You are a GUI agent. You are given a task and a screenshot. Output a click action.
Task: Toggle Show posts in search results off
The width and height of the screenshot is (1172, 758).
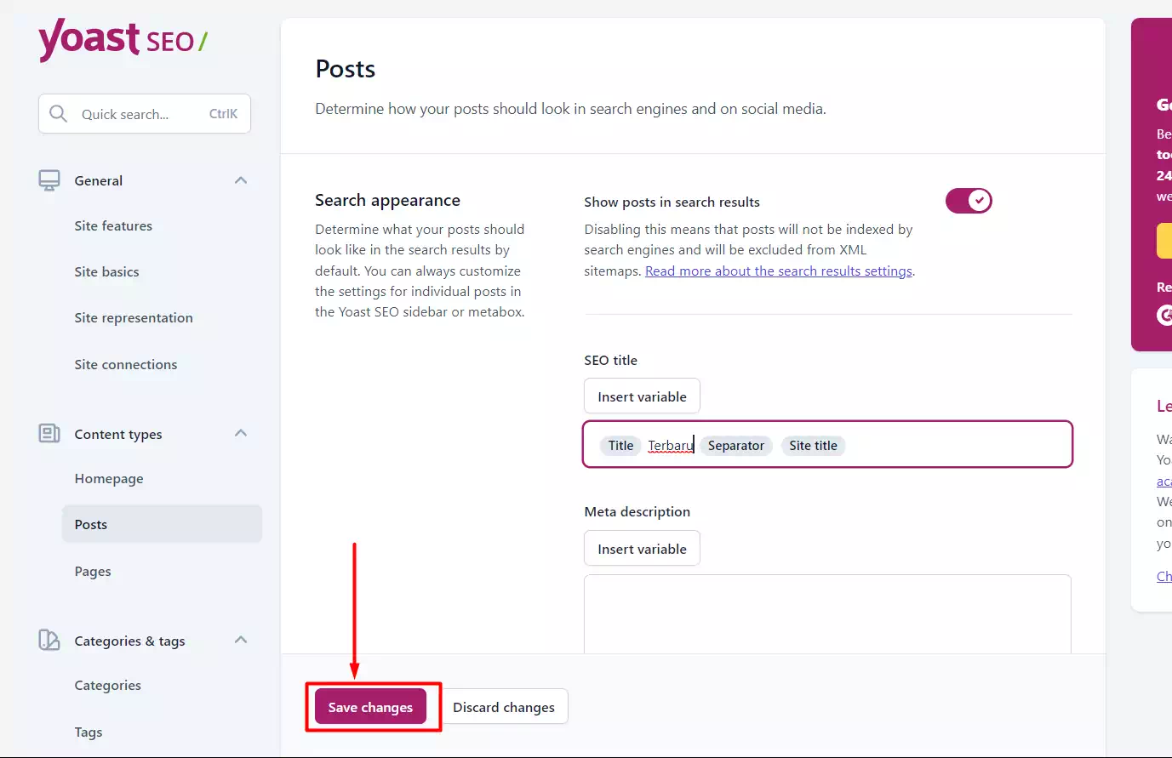tap(969, 201)
